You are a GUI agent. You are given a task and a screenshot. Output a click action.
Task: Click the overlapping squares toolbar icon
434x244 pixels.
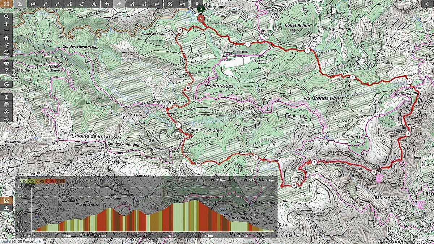183,4
